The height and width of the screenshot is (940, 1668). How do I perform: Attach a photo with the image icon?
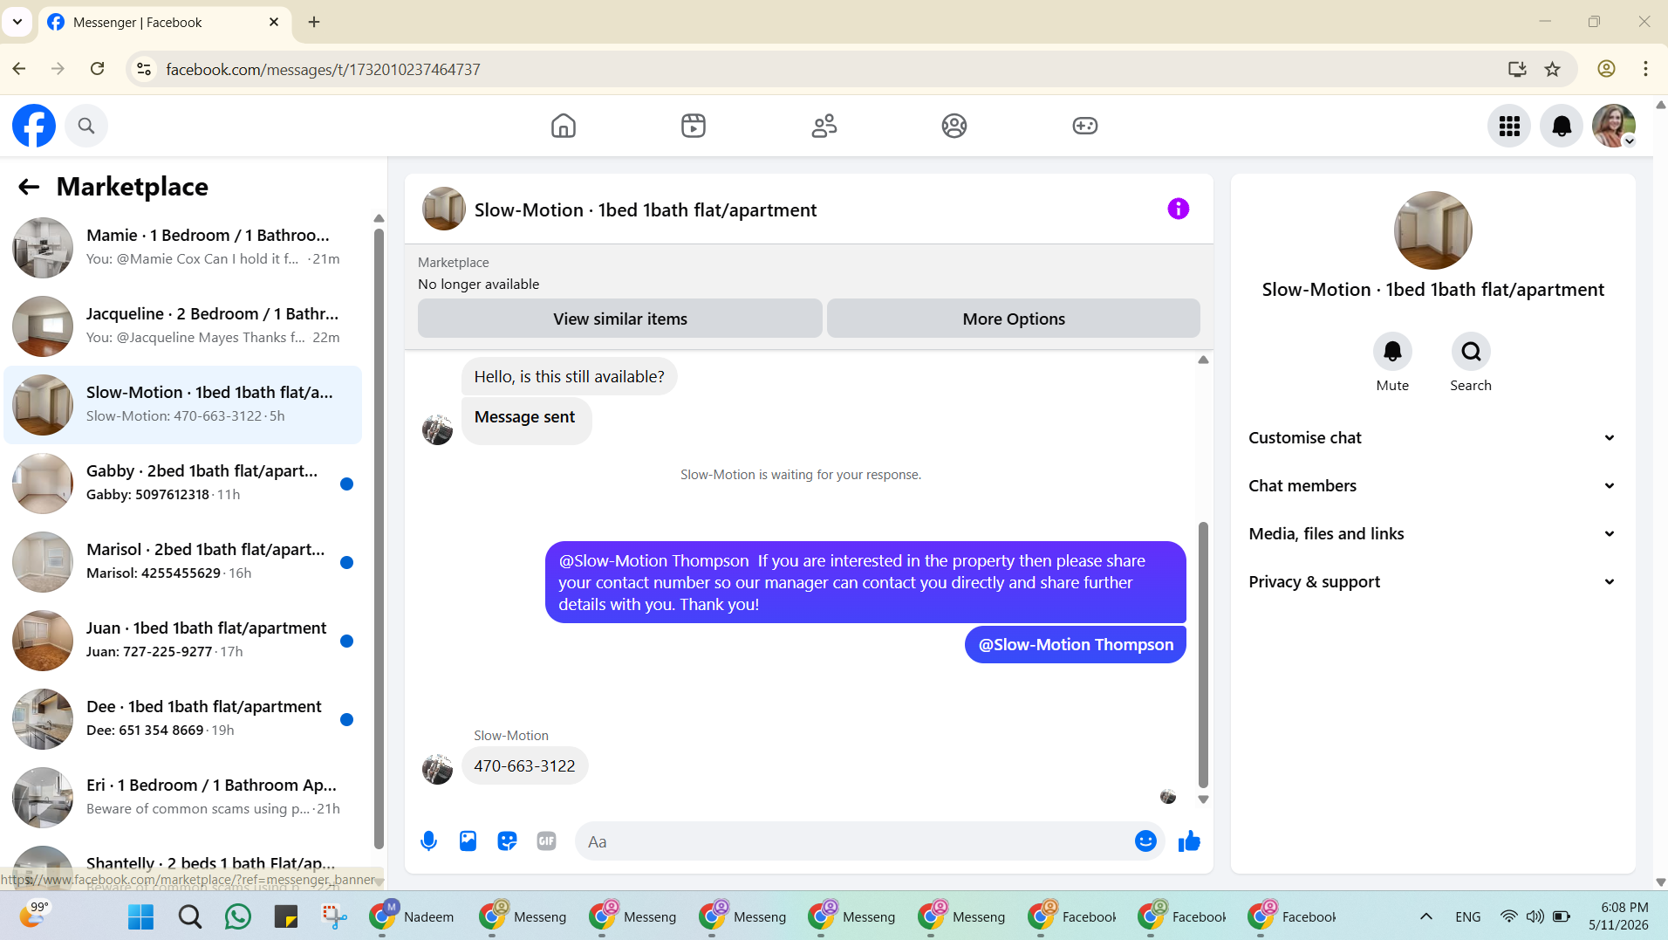(468, 841)
